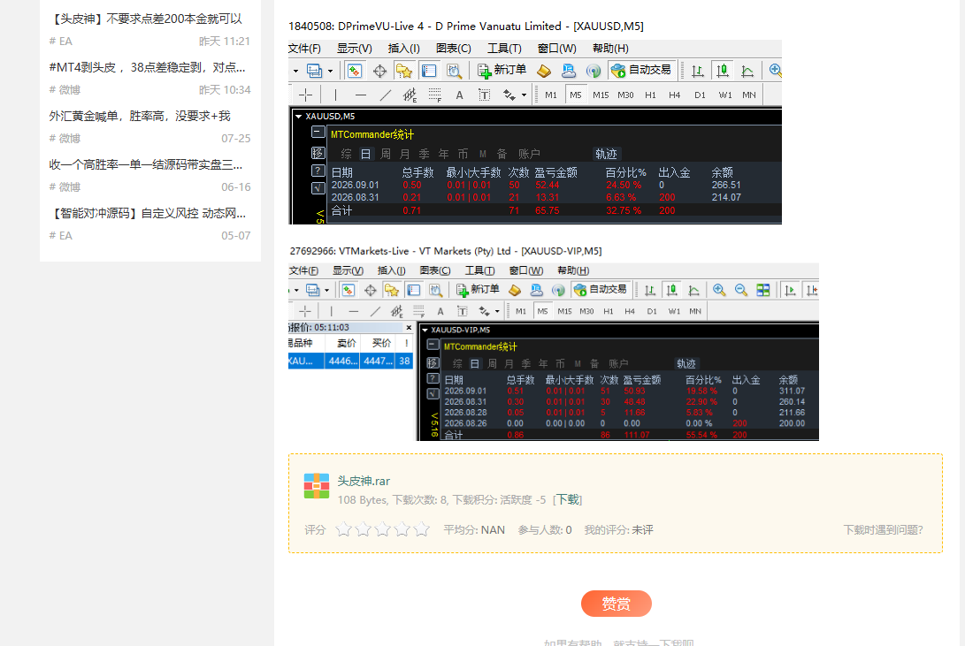Open Strategy Tester icon in DPrimeVU toolbar
This screenshot has height=646, width=965.
pyautogui.click(x=454, y=71)
